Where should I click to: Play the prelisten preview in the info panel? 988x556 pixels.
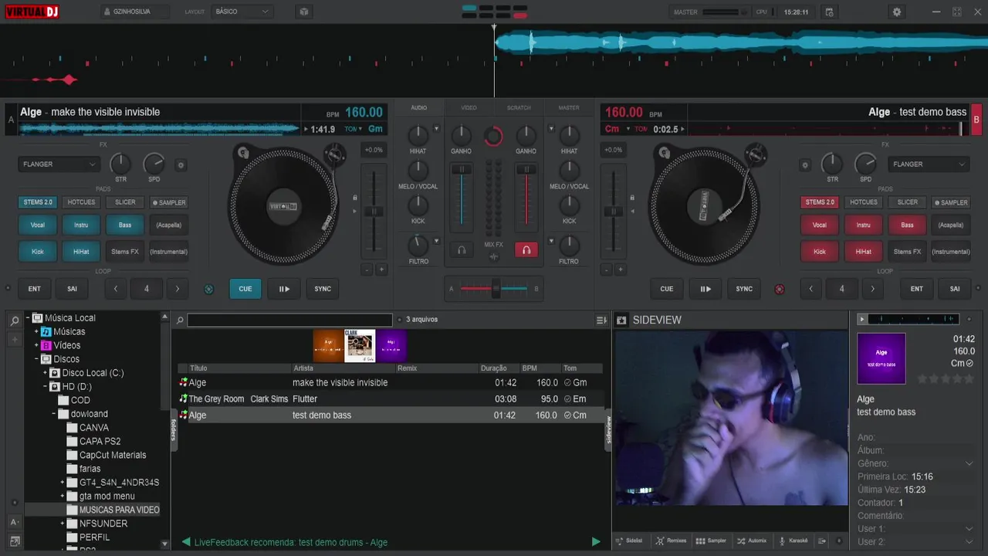[862, 319]
